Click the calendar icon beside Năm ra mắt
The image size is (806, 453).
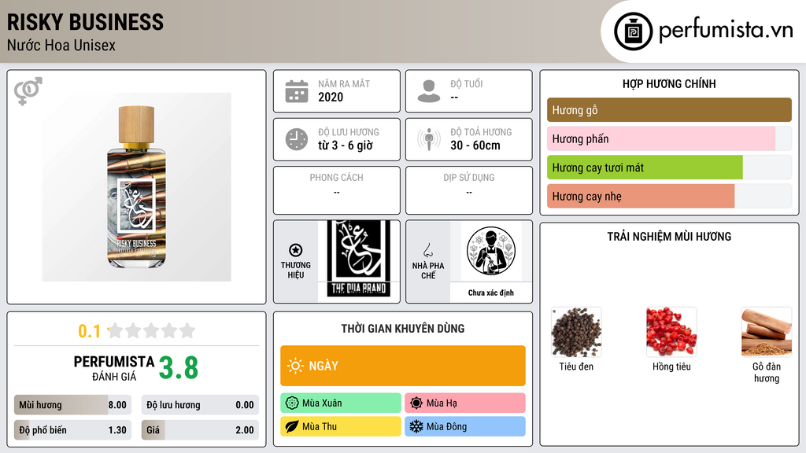[x=297, y=91]
